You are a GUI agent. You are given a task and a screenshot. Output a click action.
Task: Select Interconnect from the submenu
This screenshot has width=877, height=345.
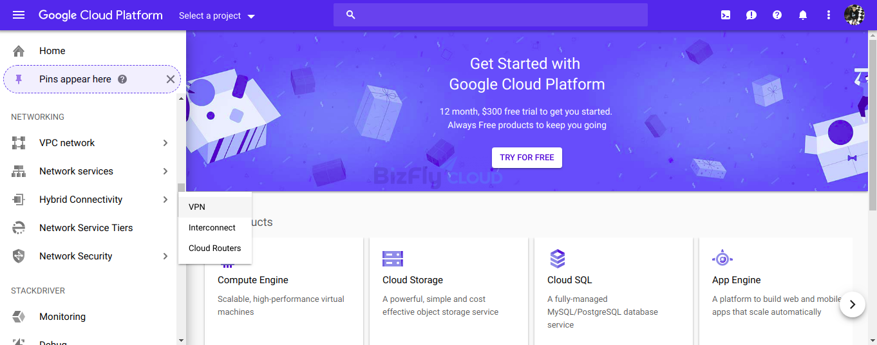pyautogui.click(x=215, y=228)
